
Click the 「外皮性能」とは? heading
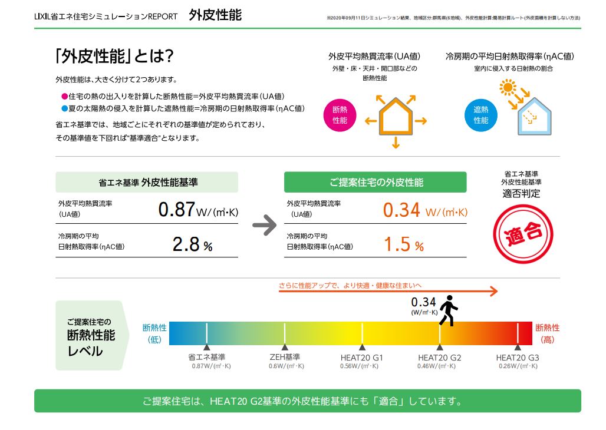click(114, 57)
